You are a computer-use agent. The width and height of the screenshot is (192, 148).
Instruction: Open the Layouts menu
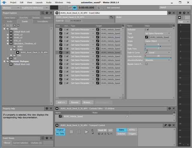click(39, 3)
